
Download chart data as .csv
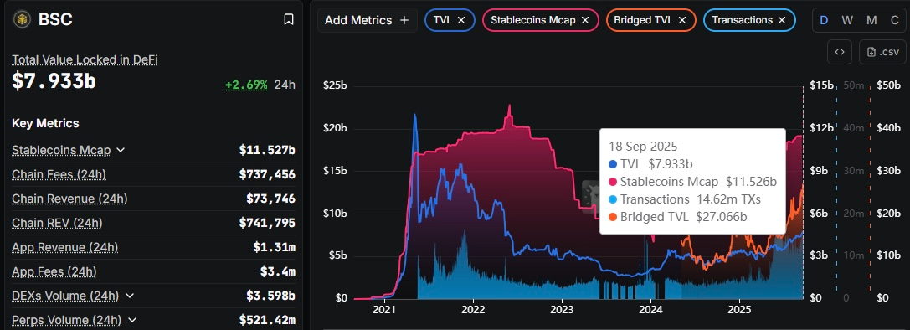point(882,52)
